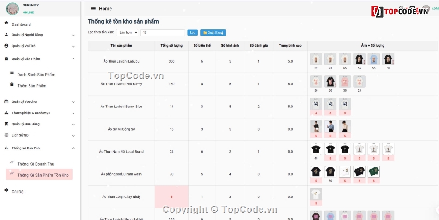This screenshot has width=439, height=220.
Task: Click the Home header title
Action: coord(105,9)
